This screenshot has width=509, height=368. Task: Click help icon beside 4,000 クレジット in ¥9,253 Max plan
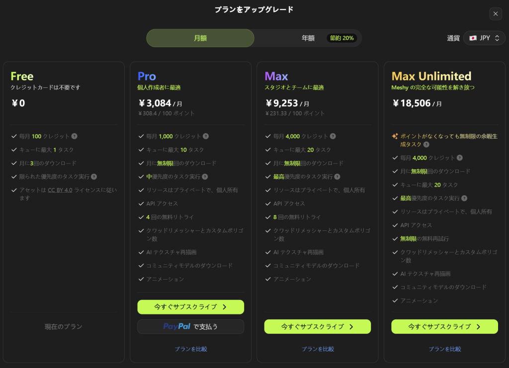[x=333, y=136]
